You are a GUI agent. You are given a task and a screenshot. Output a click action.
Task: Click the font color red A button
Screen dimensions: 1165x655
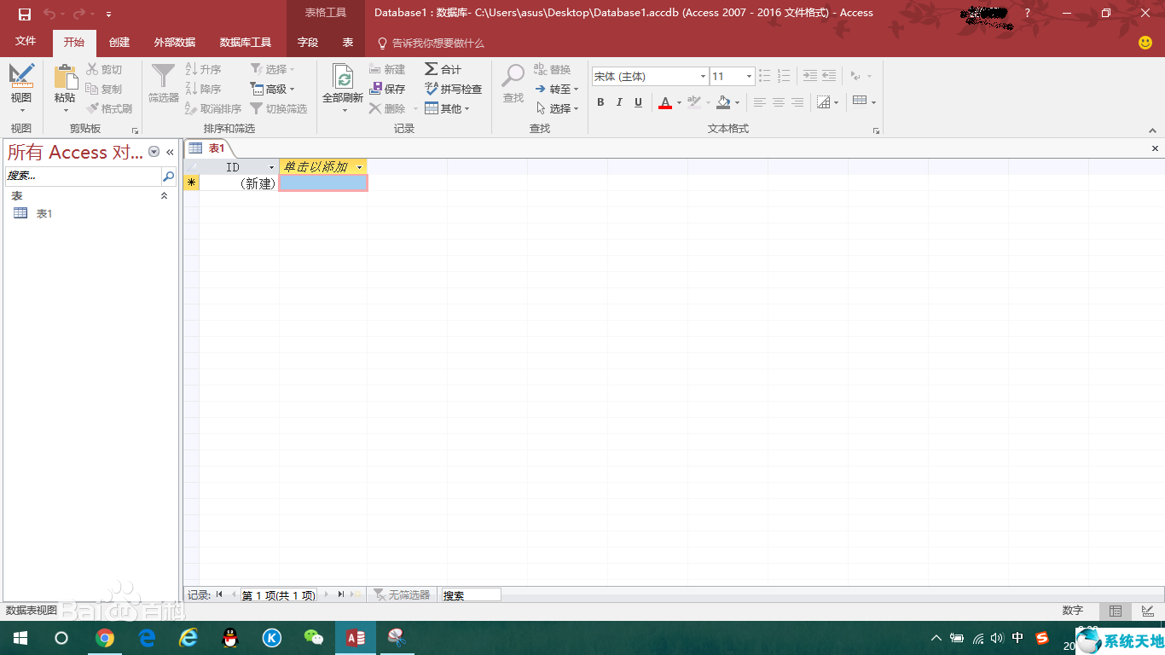pyautogui.click(x=665, y=102)
